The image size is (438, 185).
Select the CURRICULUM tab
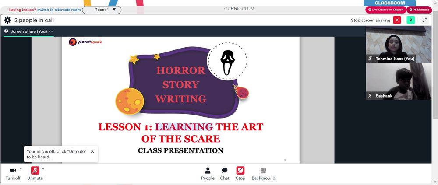(239, 9)
